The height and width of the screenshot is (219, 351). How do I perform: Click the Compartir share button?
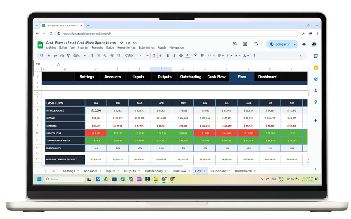(280, 44)
